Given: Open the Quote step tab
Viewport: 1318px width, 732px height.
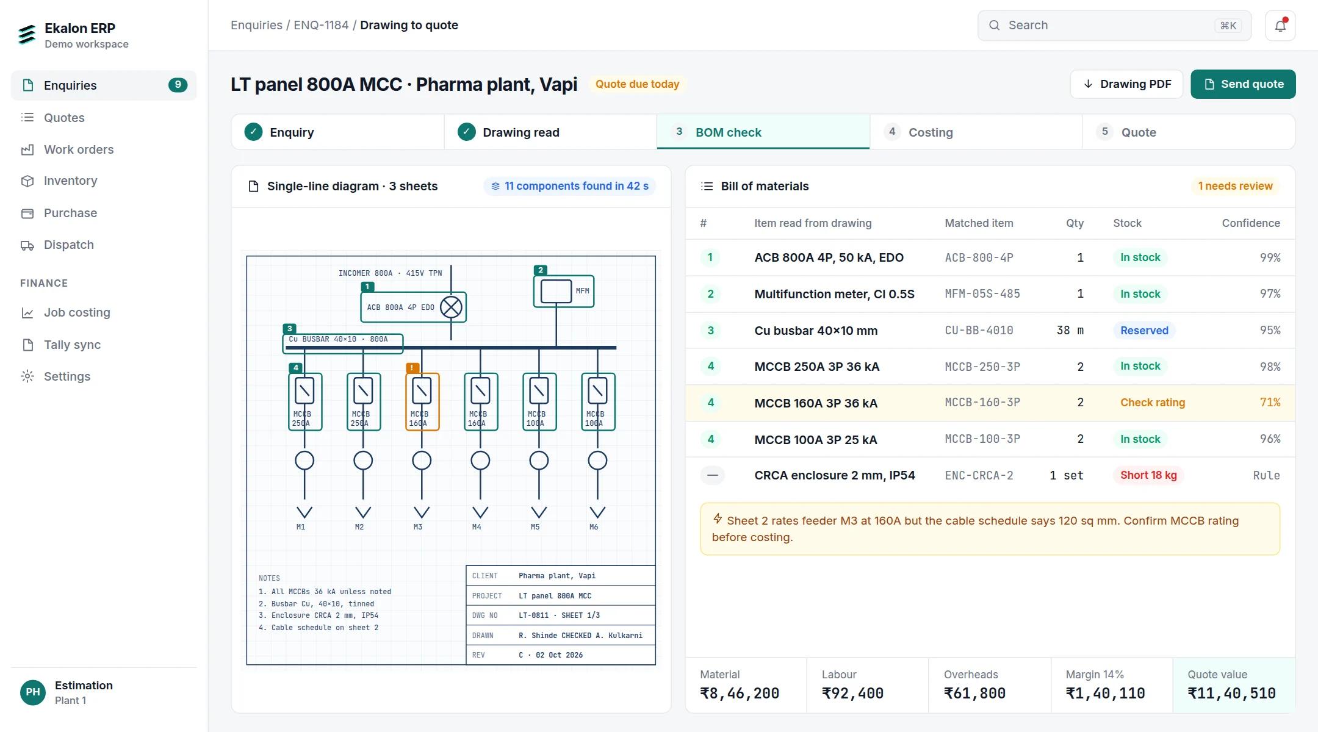Looking at the screenshot, I should tap(1189, 132).
